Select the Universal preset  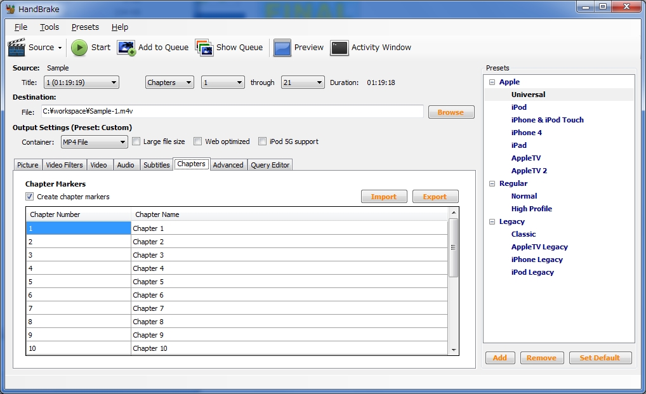pos(528,95)
